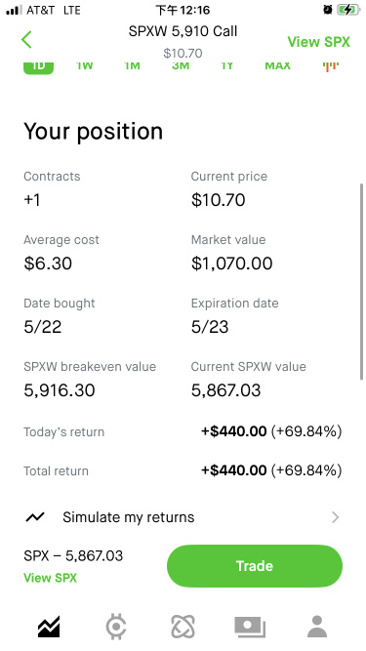
Task: Select the 1D chart range
Action: [39, 66]
